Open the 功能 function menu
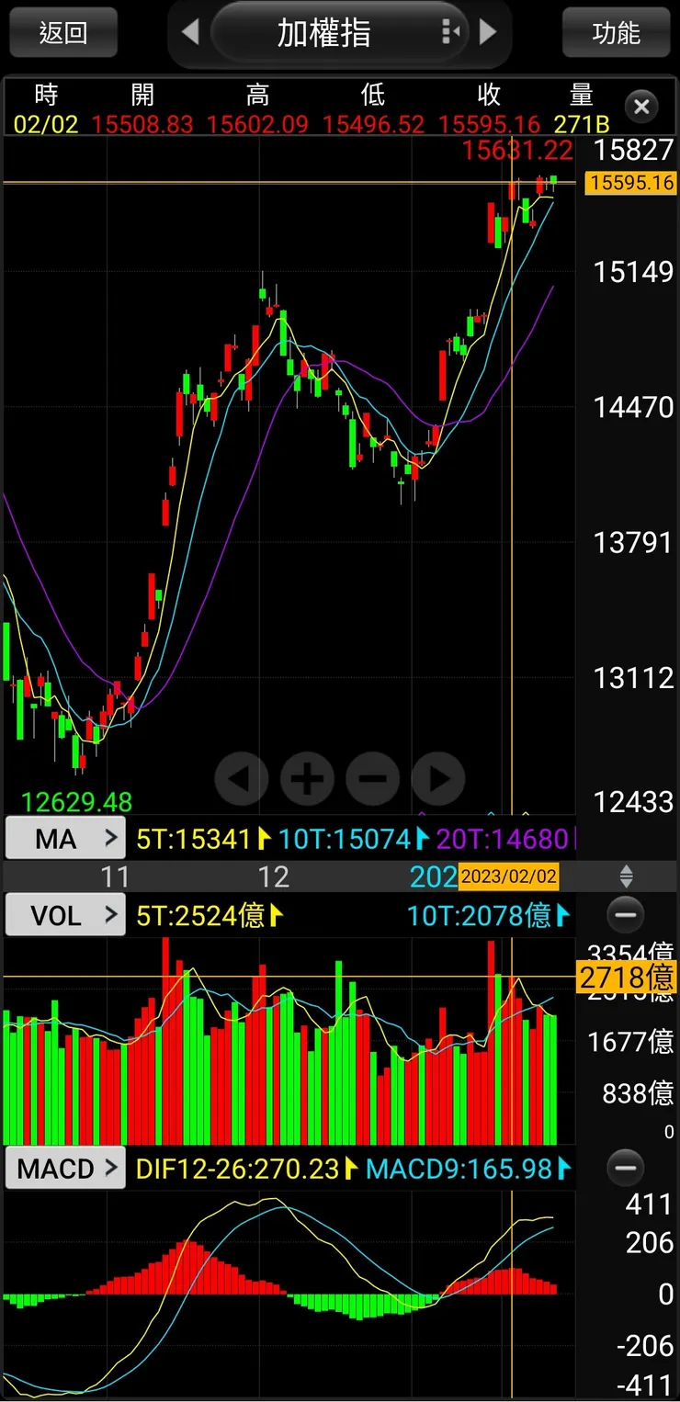Screen dimensions: 680x1402 616,33
